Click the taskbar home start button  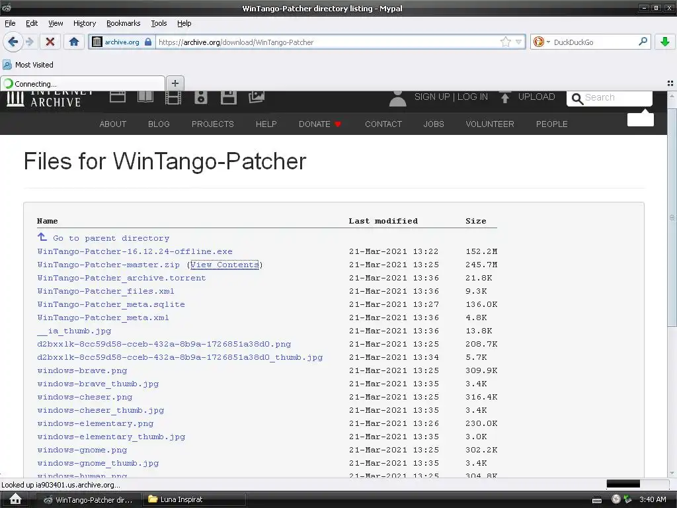pos(16,499)
